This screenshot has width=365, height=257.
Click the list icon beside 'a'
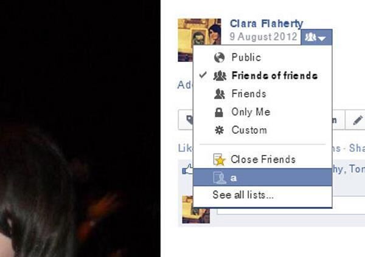click(220, 177)
